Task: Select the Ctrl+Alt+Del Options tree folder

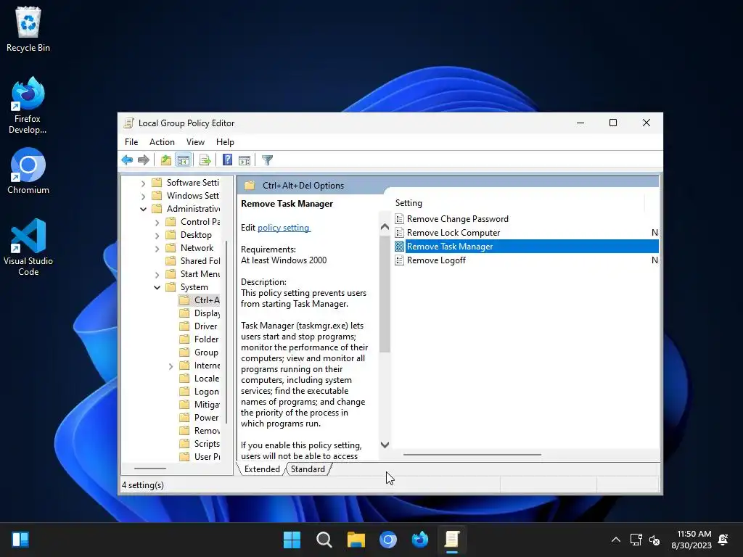Action: tap(200, 300)
